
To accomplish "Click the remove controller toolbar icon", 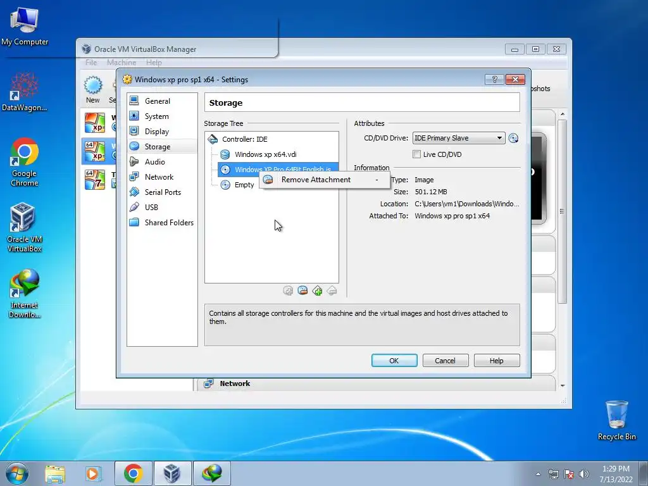I will point(332,291).
